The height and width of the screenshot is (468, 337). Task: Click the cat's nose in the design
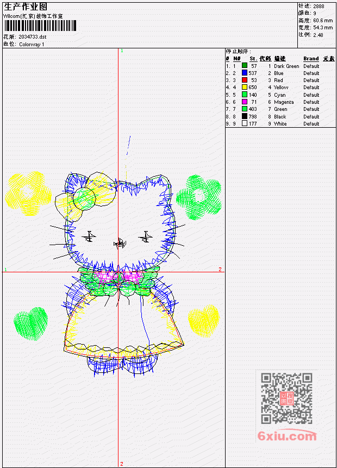click(x=120, y=244)
